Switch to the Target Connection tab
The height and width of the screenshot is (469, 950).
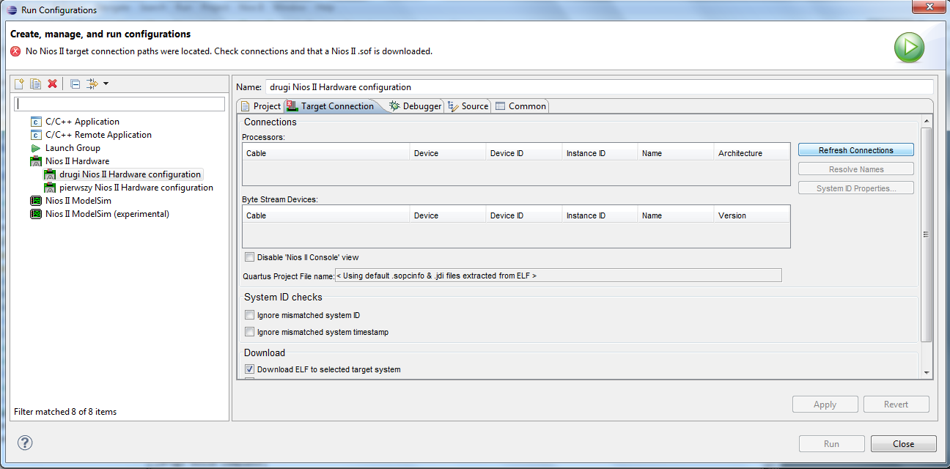[x=331, y=106]
